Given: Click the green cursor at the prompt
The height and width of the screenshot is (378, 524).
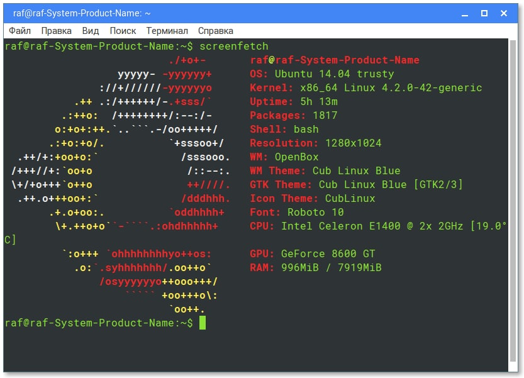Looking at the screenshot, I should (202, 323).
